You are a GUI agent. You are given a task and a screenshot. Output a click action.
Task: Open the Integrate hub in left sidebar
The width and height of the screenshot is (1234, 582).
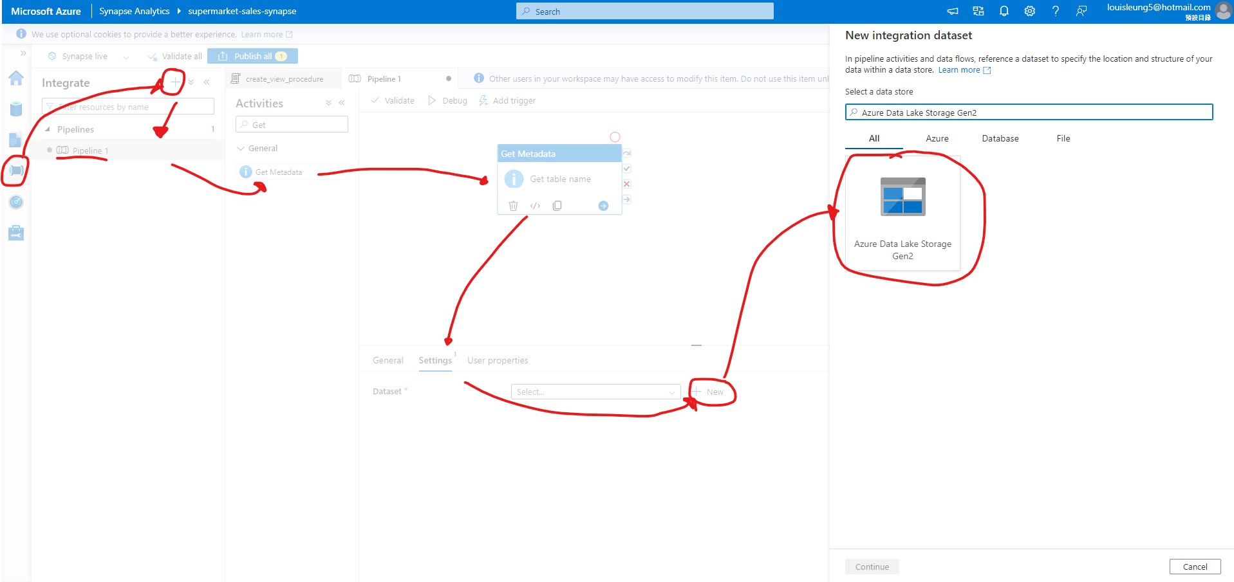[15, 170]
